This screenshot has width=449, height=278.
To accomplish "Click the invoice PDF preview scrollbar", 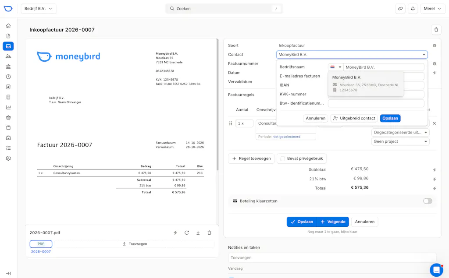I will [x=217, y=104].
